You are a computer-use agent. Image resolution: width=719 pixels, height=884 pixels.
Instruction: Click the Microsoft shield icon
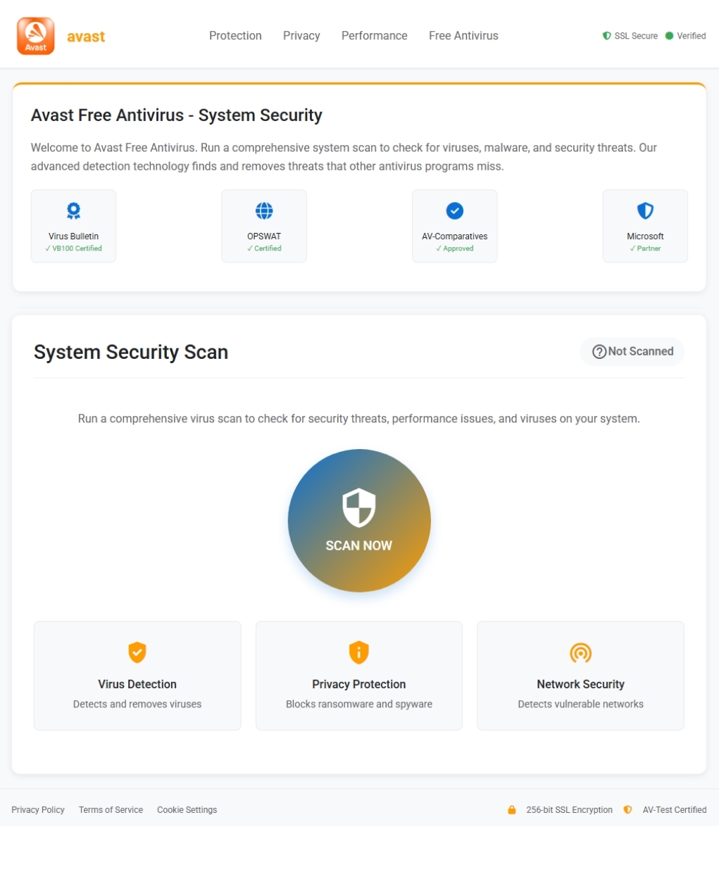645,210
